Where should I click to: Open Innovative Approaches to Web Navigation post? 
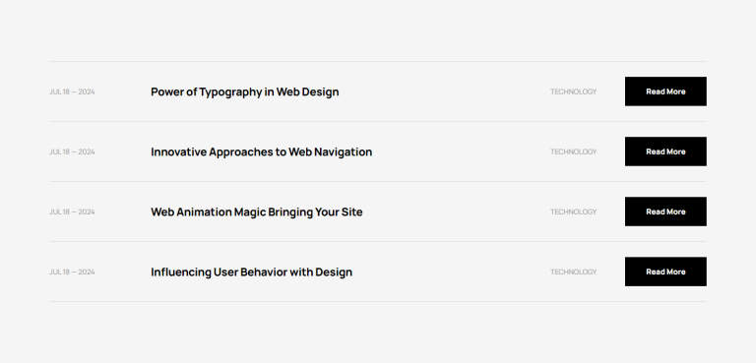[x=261, y=151]
